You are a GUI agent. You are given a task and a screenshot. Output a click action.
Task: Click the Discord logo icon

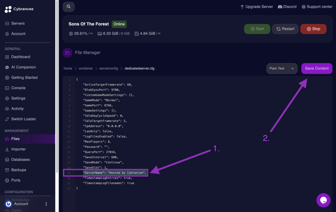click(280, 7)
